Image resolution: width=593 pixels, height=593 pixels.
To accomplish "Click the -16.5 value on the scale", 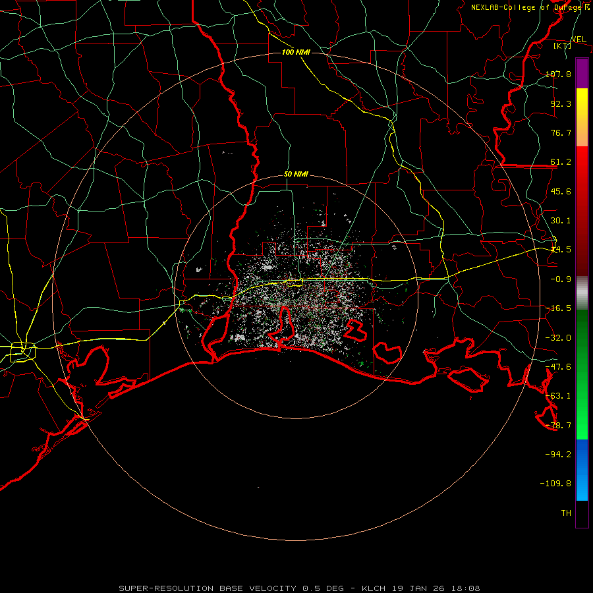I will [x=559, y=308].
